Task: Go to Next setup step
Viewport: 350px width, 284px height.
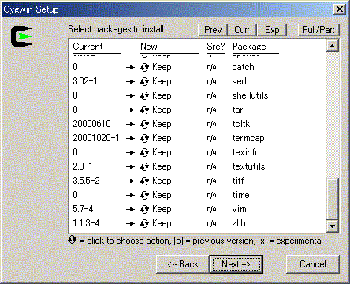Action: pyautogui.click(x=236, y=264)
